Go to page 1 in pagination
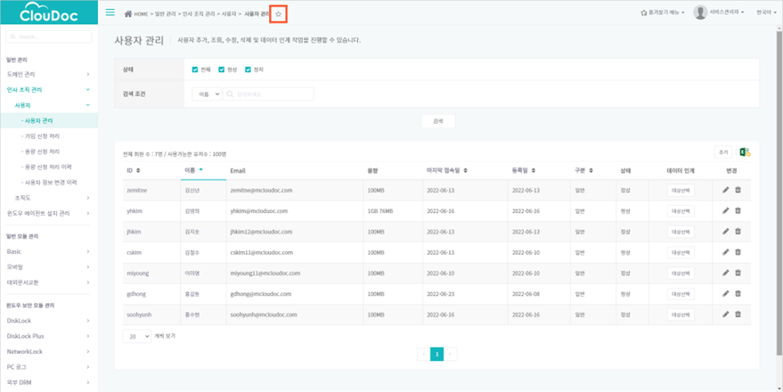Image resolution: width=783 pixels, height=392 pixels. [x=437, y=354]
